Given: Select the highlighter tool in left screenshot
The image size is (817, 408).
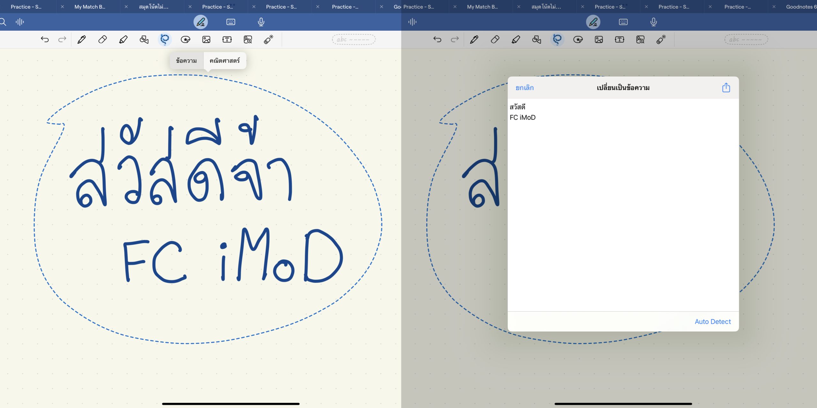Looking at the screenshot, I should tap(123, 40).
